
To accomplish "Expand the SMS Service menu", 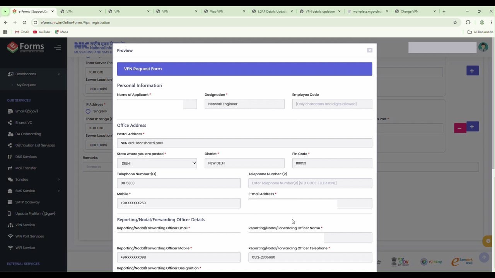I will (x=25, y=190).
